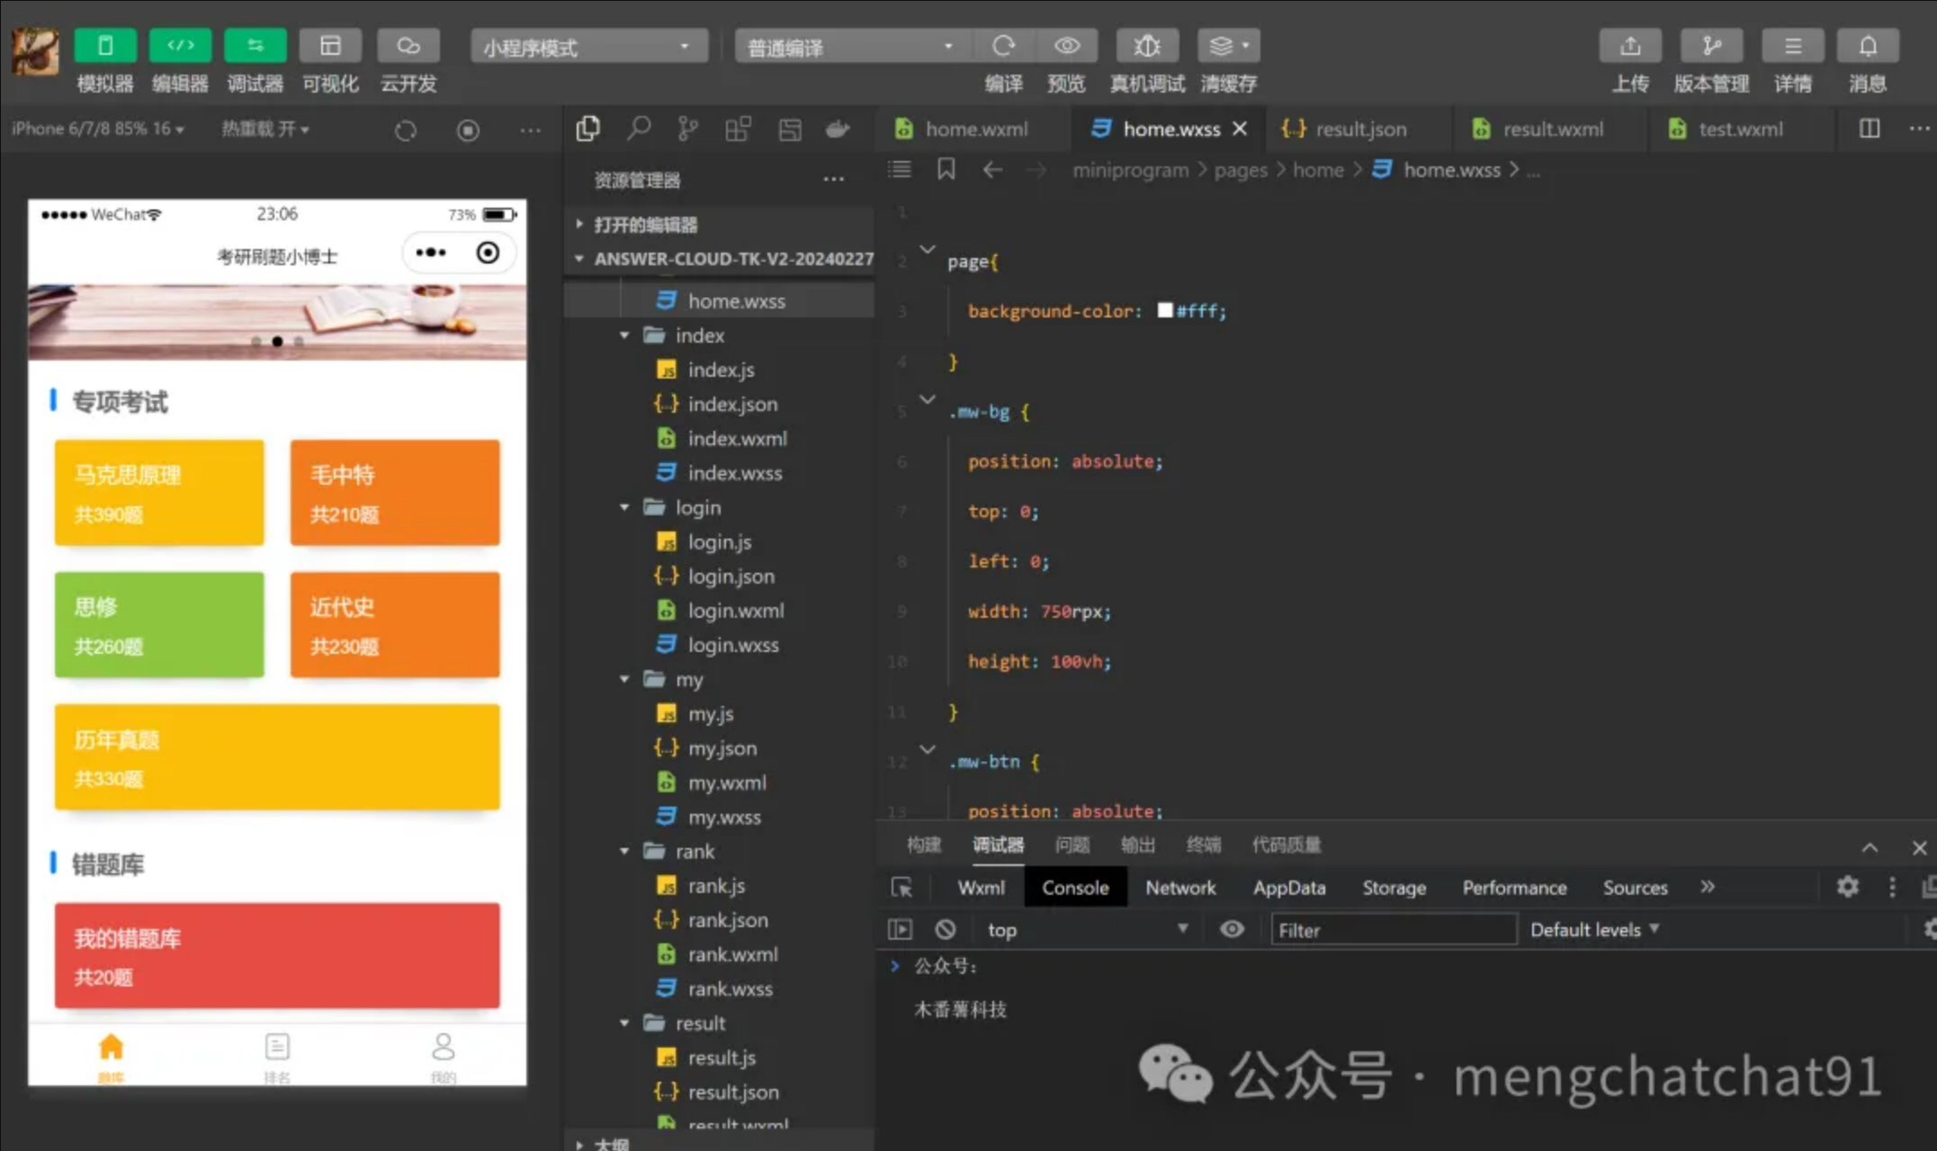Viewport: 1937px width, 1151px height.
Task: Toggle the console live expression eye icon
Action: click(1232, 930)
